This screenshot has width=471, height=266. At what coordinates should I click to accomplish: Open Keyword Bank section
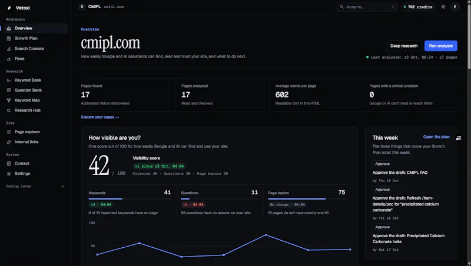click(35, 80)
